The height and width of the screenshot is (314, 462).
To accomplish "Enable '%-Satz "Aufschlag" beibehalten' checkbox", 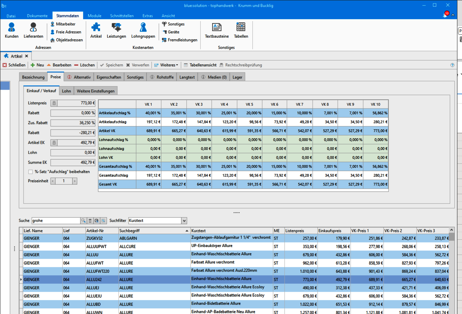I will pos(31,172).
